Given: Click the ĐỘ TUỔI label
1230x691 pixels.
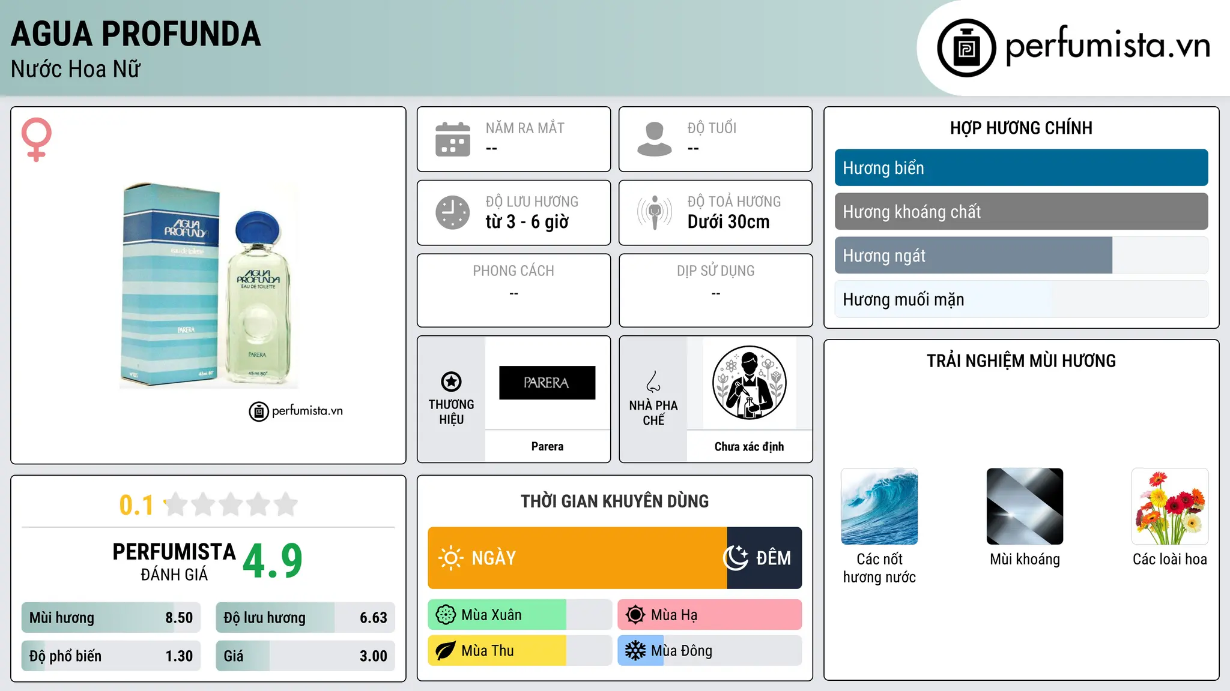Looking at the screenshot, I should [x=712, y=128].
